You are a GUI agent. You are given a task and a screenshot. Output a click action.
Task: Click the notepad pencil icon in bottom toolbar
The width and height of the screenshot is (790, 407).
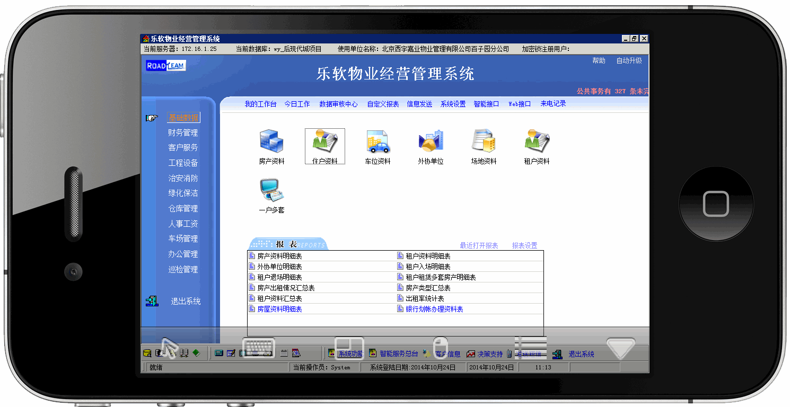(x=231, y=353)
